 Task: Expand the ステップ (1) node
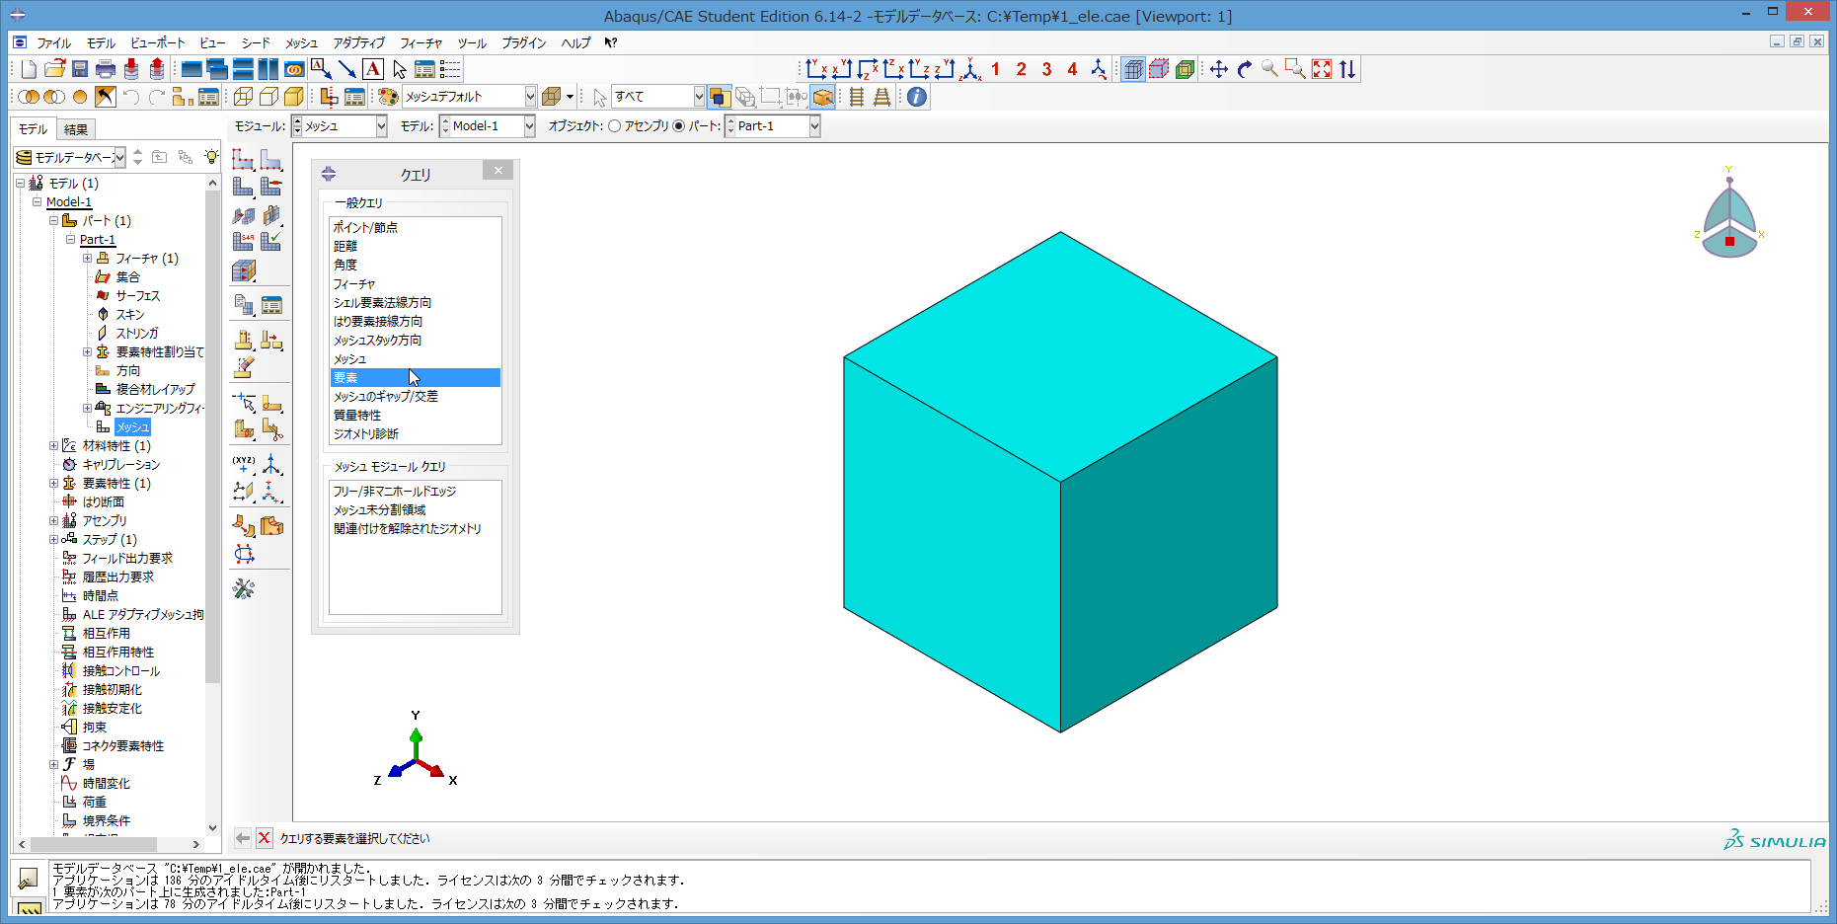pyautogui.click(x=53, y=540)
